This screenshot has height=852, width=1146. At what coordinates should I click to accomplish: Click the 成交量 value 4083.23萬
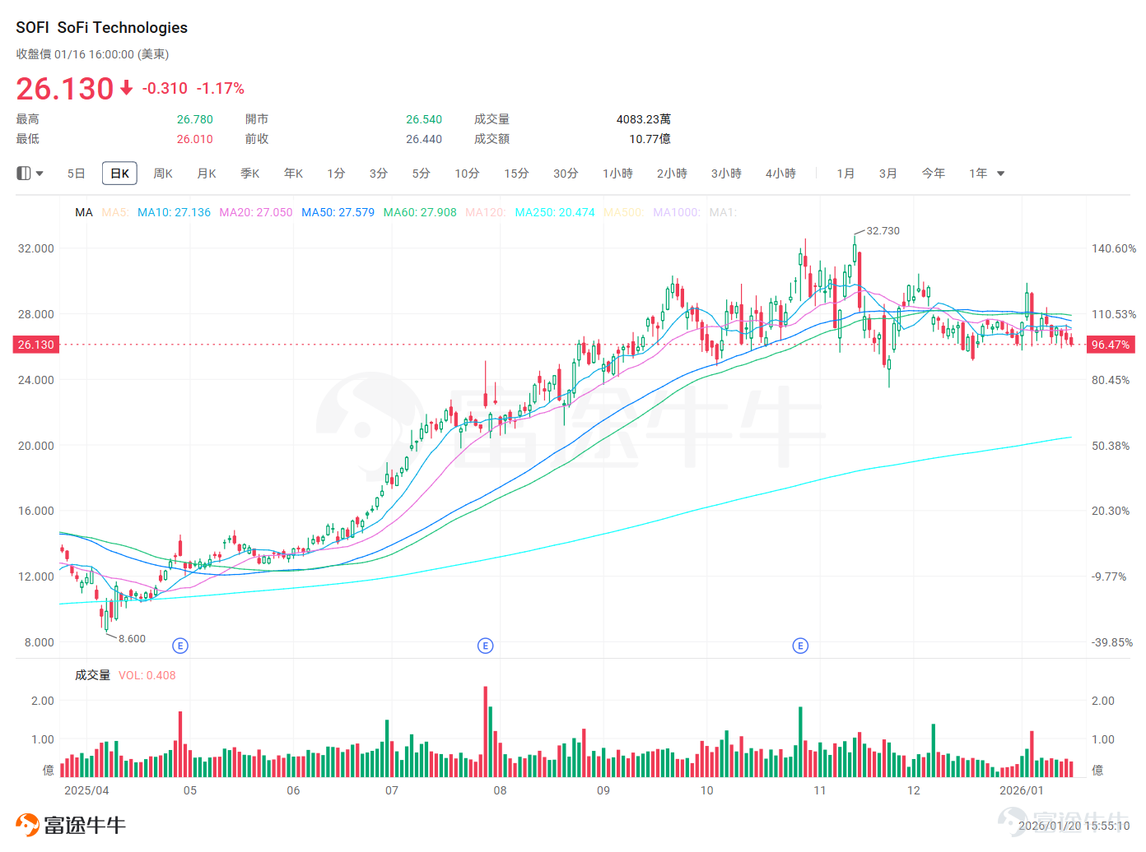pyautogui.click(x=644, y=119)
